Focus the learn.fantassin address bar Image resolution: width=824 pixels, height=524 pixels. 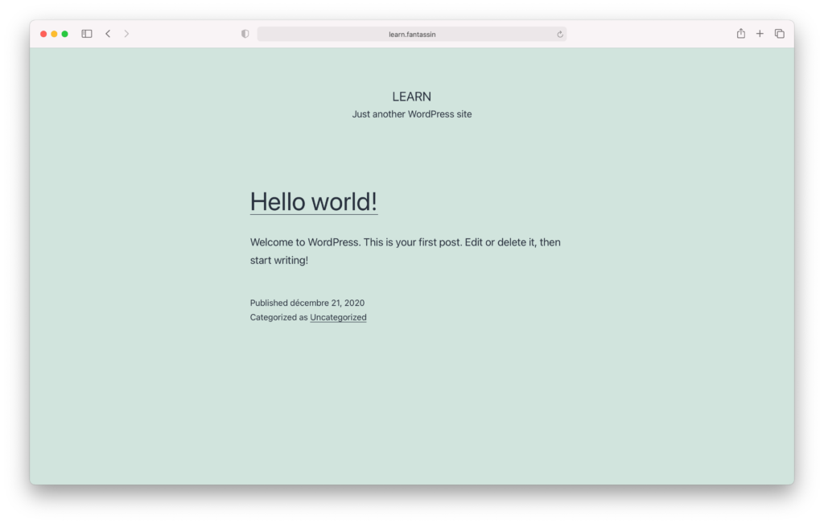411,34
